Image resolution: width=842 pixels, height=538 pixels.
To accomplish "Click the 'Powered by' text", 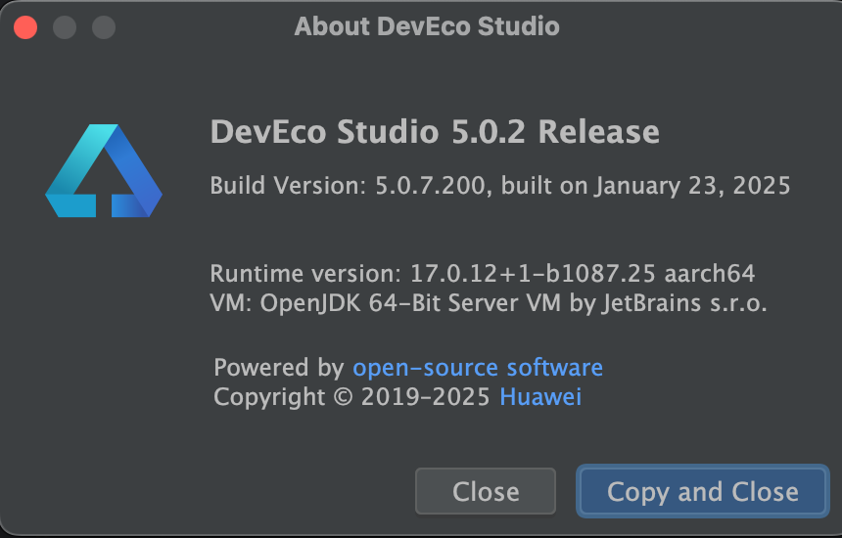I will point(279,368).
